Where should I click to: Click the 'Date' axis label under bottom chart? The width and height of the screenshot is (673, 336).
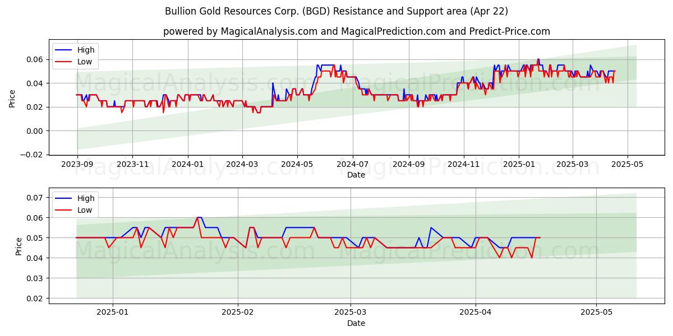pyautogui.click(x=356, y=323)
